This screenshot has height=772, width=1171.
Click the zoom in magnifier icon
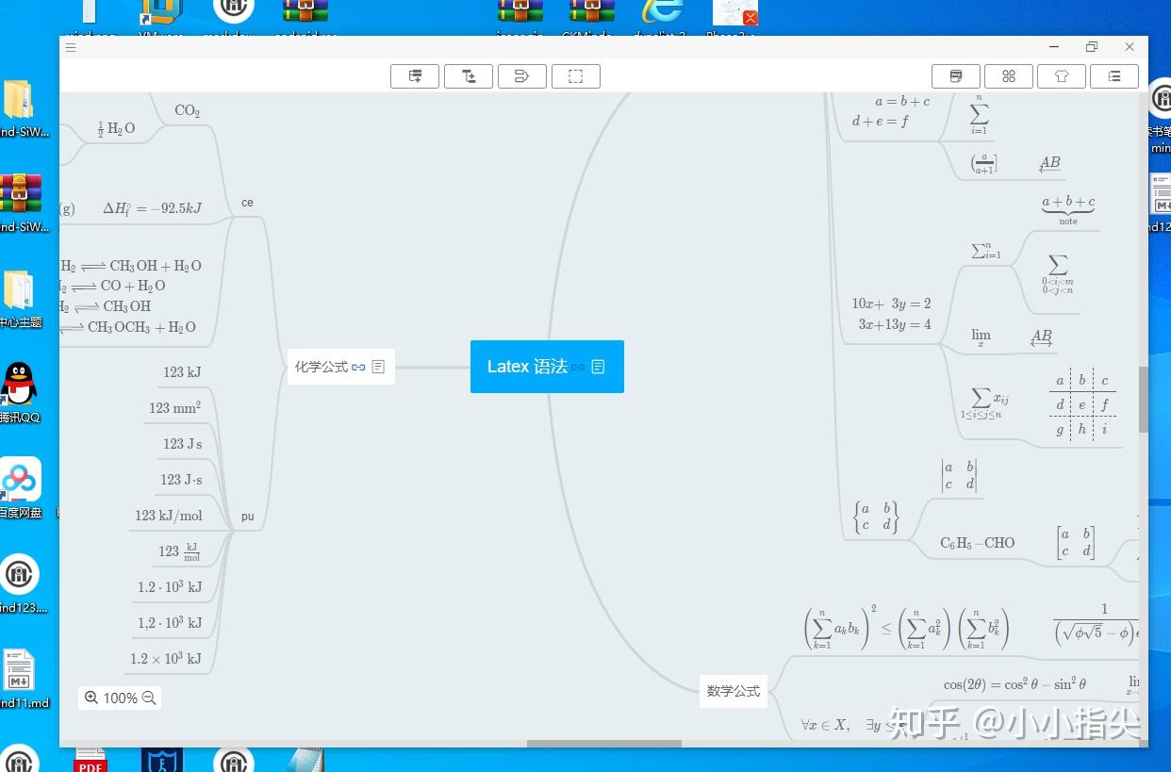click(x=91, y=698)
